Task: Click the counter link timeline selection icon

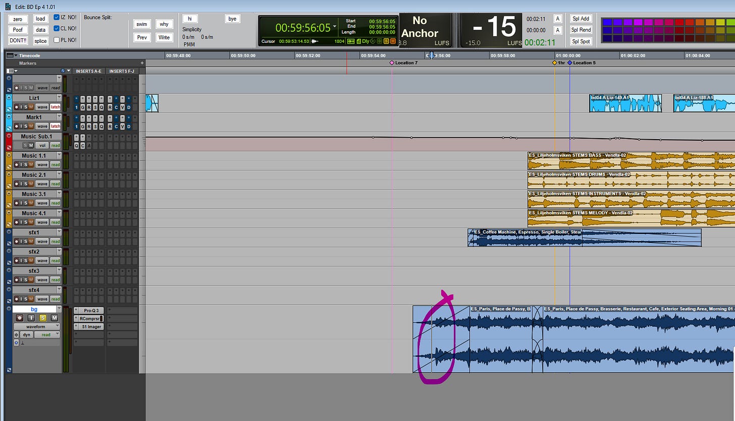Action: coord(351,41)
